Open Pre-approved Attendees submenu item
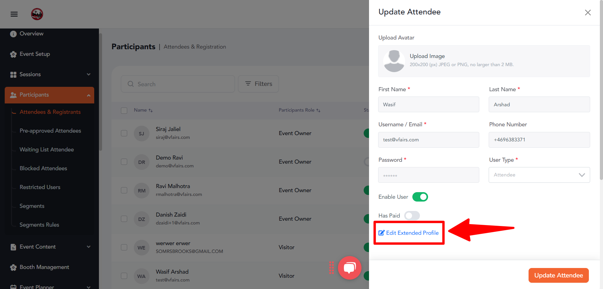603x289 pixels. click(50, 131)
